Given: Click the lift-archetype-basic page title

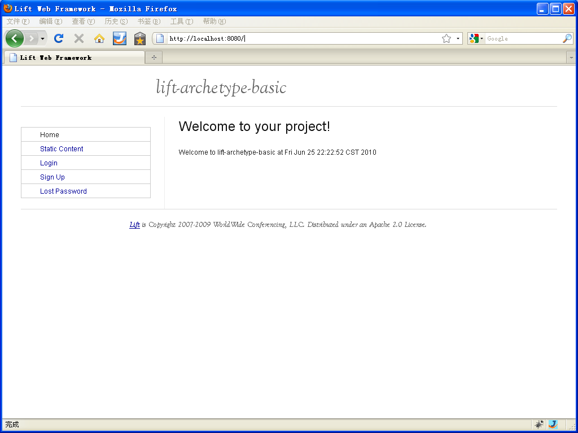Looking at the screenshot, I should click(221, 88).
